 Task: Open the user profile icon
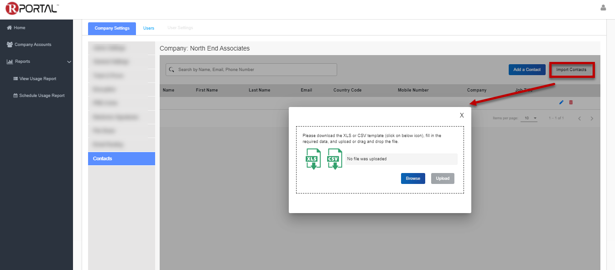(x=603, y=8)
